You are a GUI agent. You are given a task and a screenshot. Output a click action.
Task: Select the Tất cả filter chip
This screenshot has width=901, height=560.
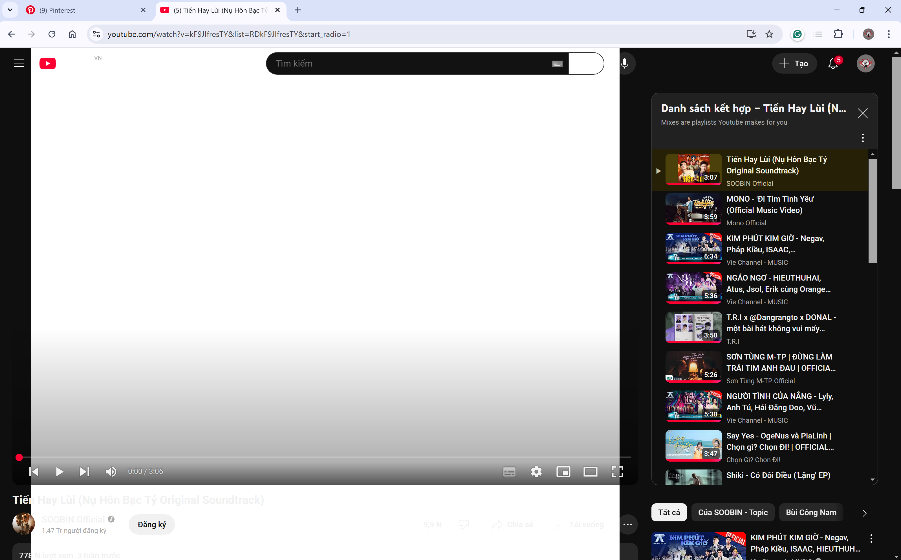click(x=669, y=513)
